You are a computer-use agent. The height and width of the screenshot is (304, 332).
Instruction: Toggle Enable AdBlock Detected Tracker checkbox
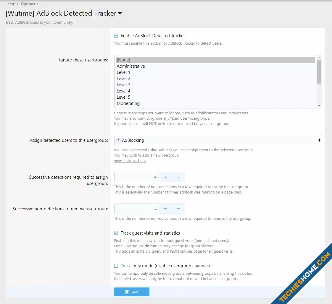[x=116, y=35]
